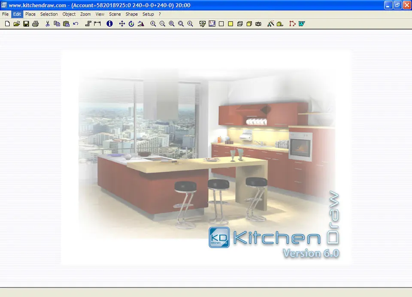Open the Selection menu

[x=49, y=14]
